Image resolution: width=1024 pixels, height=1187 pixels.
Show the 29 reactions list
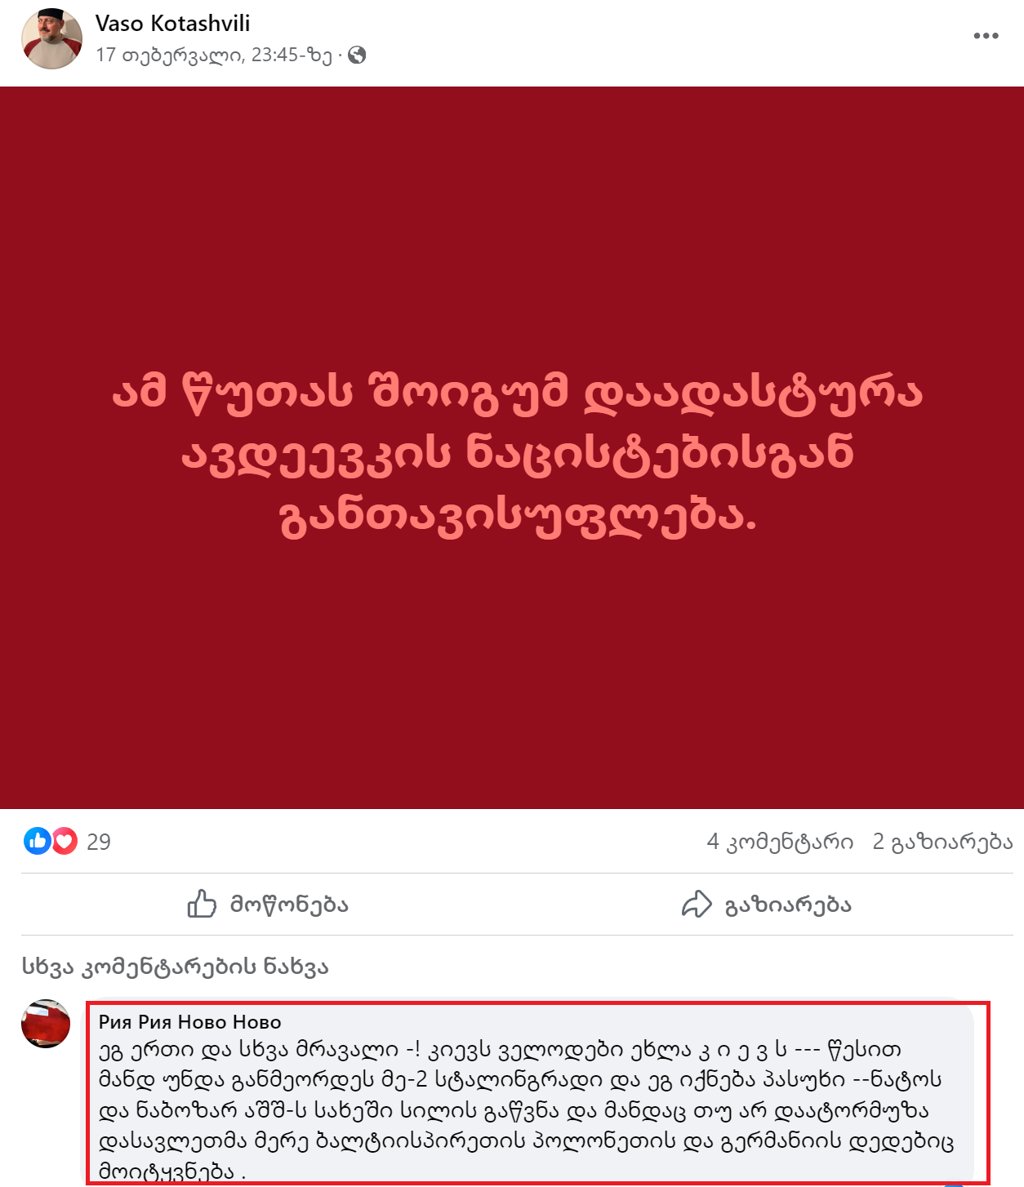tap(99, 842)
